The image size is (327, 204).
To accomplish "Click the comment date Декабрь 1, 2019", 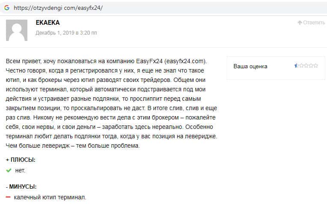I will pyautogui.click(x=66, y=32).
